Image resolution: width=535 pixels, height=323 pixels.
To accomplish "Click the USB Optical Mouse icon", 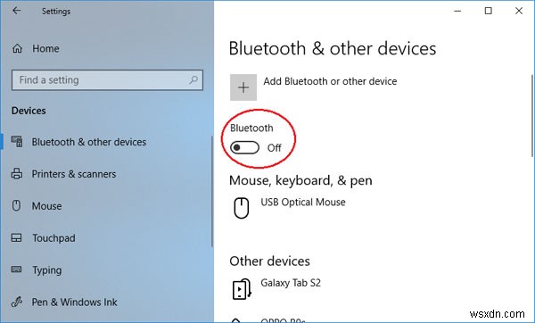I will coord(242,208).
